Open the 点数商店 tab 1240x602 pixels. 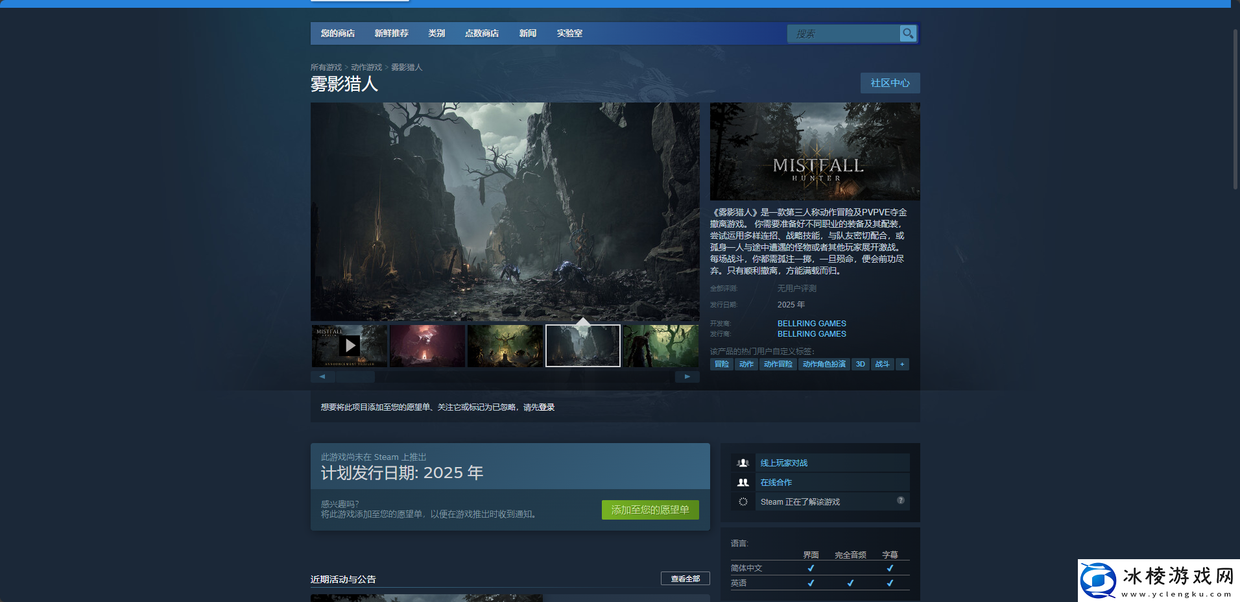click(x=481, y=33)
